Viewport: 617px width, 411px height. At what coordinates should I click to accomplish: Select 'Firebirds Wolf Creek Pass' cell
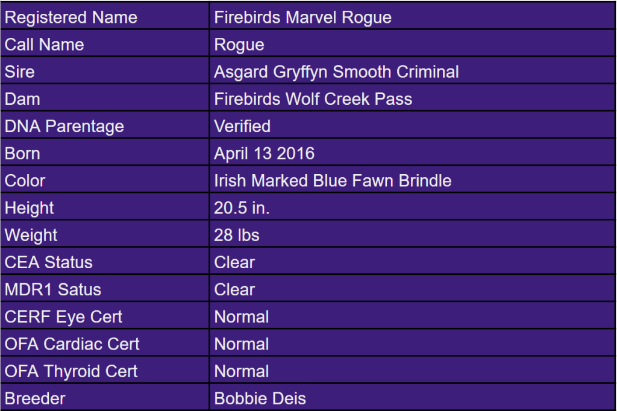(x=313, y=99)
